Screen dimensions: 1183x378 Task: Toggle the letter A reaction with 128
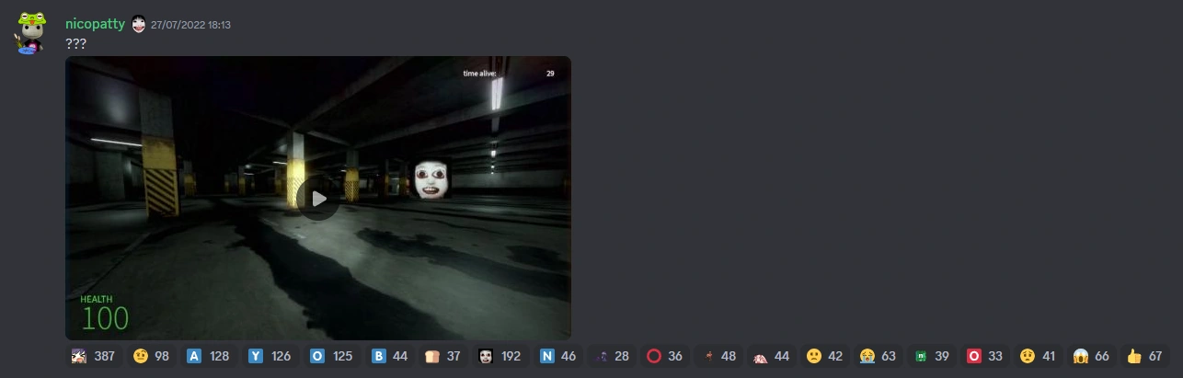tap(208, 356)
